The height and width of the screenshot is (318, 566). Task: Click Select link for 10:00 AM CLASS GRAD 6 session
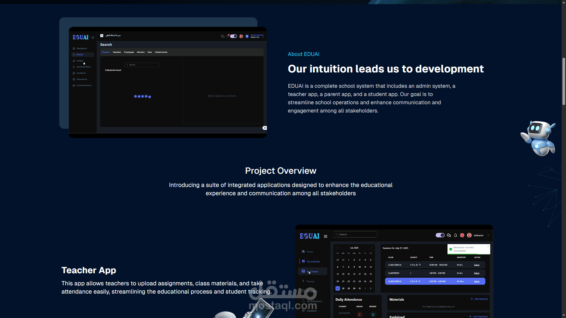pyautogui.click(x=477, y=265)
